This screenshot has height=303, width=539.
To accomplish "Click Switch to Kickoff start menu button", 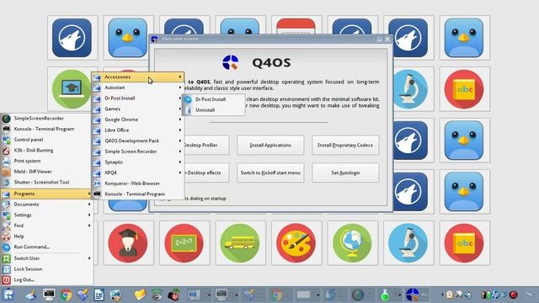I will point(270,173).
